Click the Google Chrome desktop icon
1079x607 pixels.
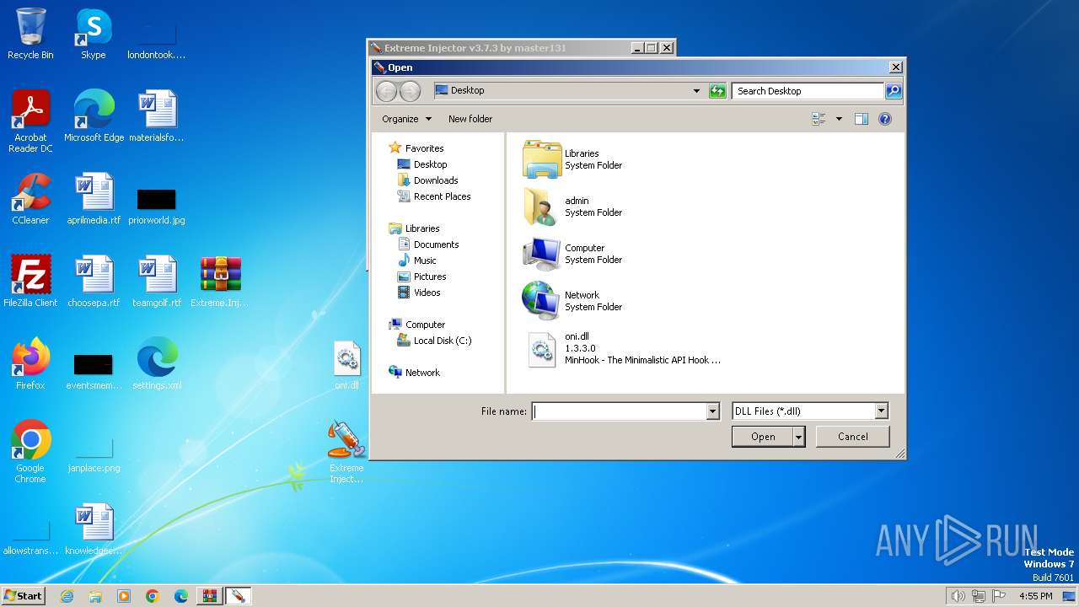tap(30, 452)
